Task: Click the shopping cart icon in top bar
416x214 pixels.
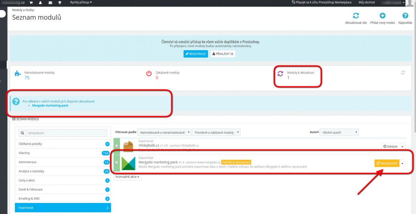Action: pos(32,2)
